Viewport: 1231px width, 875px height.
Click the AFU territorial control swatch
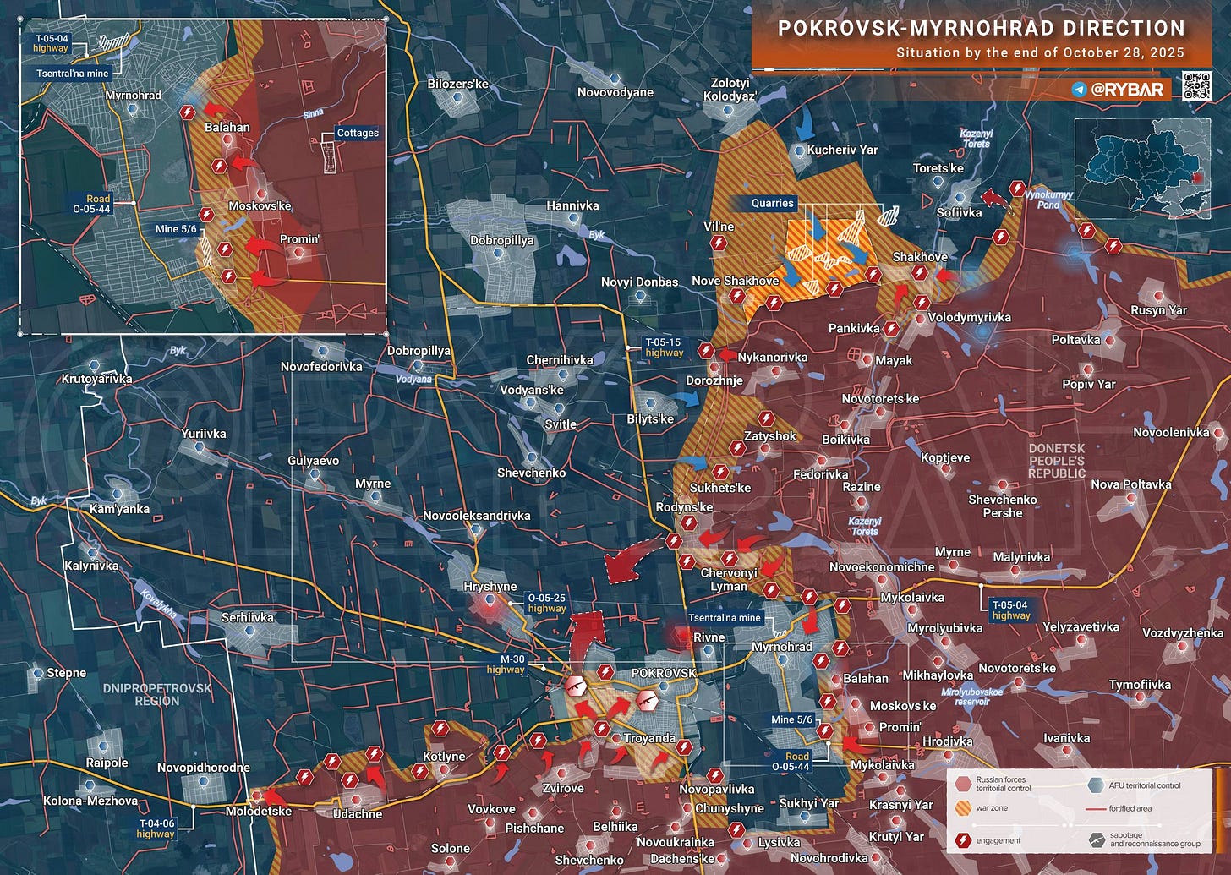1096,784
